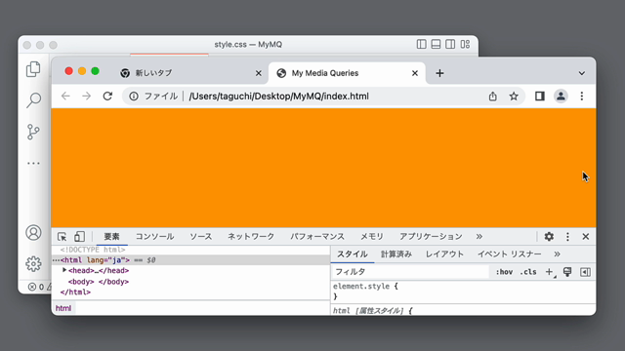The width and height of the screenshot is (625, 351).
Task: Show more styles sidebar tabs chevron
Action: [557, 253]
